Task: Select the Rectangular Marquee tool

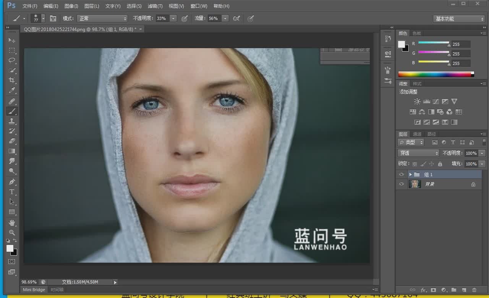Action: pos(12,50)
